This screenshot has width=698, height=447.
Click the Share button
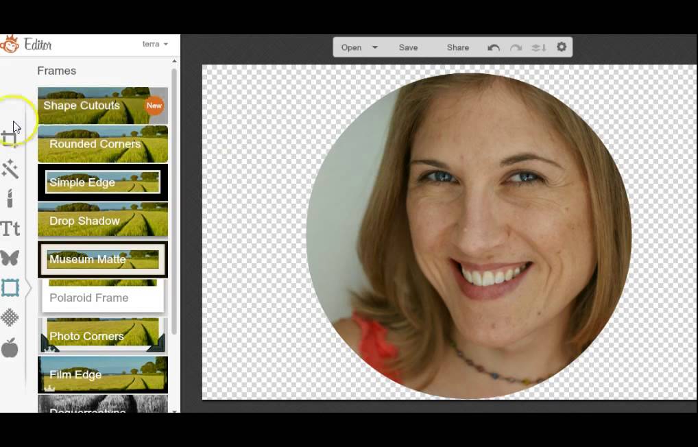pos(458,47)
